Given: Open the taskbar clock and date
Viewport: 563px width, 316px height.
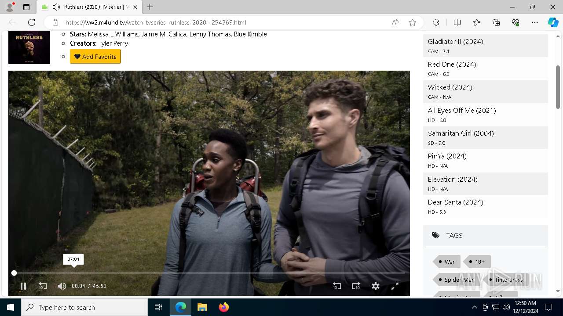Looking at the screenshot, I should coord(525,307).
